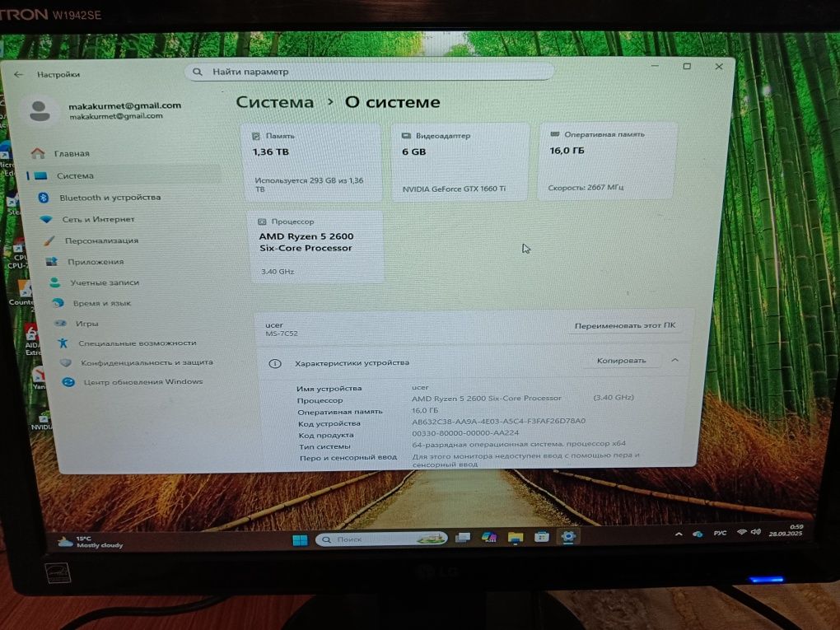Open the weather widget showing Mostly cloudy
The height and width of the screenshot is (630, 840).
pos(90,542)
